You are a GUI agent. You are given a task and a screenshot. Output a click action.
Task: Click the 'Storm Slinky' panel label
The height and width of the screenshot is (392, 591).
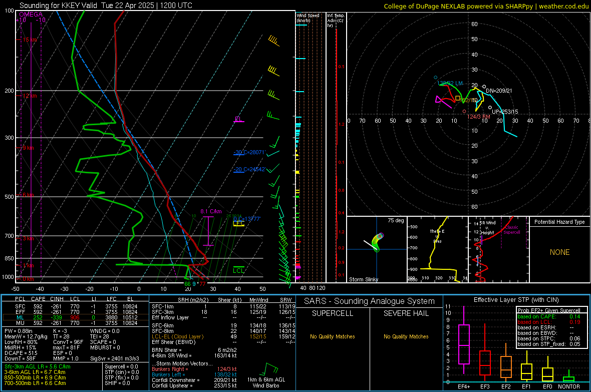[x=363, y=279]
